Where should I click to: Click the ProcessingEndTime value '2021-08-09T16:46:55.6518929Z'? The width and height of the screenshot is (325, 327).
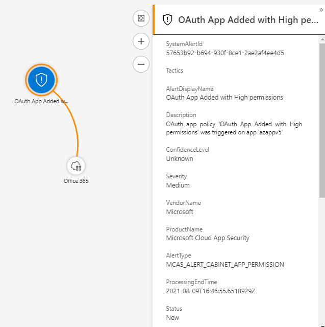[x=211, y=291]
